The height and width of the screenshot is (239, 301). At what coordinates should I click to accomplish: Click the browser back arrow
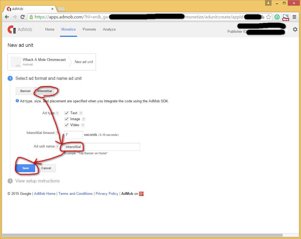[7, 17]
